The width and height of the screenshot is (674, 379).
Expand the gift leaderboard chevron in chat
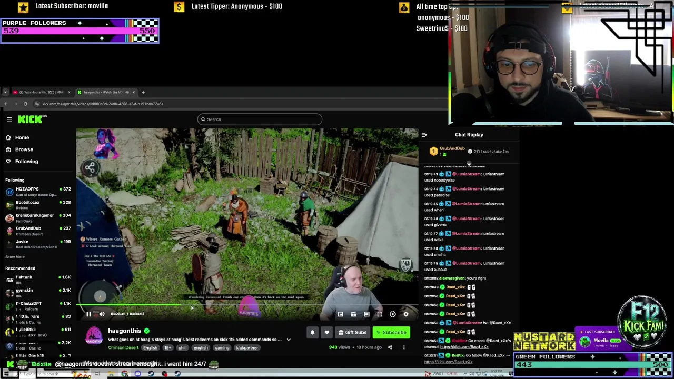pyautogui.click(x=469, y=164)
